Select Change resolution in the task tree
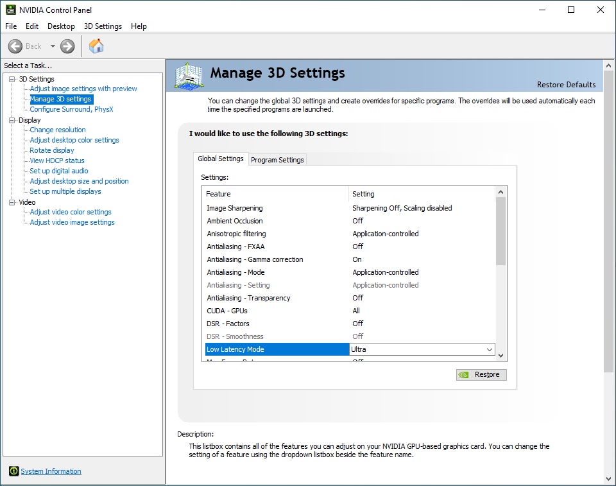616x486 pixels. pyautogui.click(x=58, y=130)
